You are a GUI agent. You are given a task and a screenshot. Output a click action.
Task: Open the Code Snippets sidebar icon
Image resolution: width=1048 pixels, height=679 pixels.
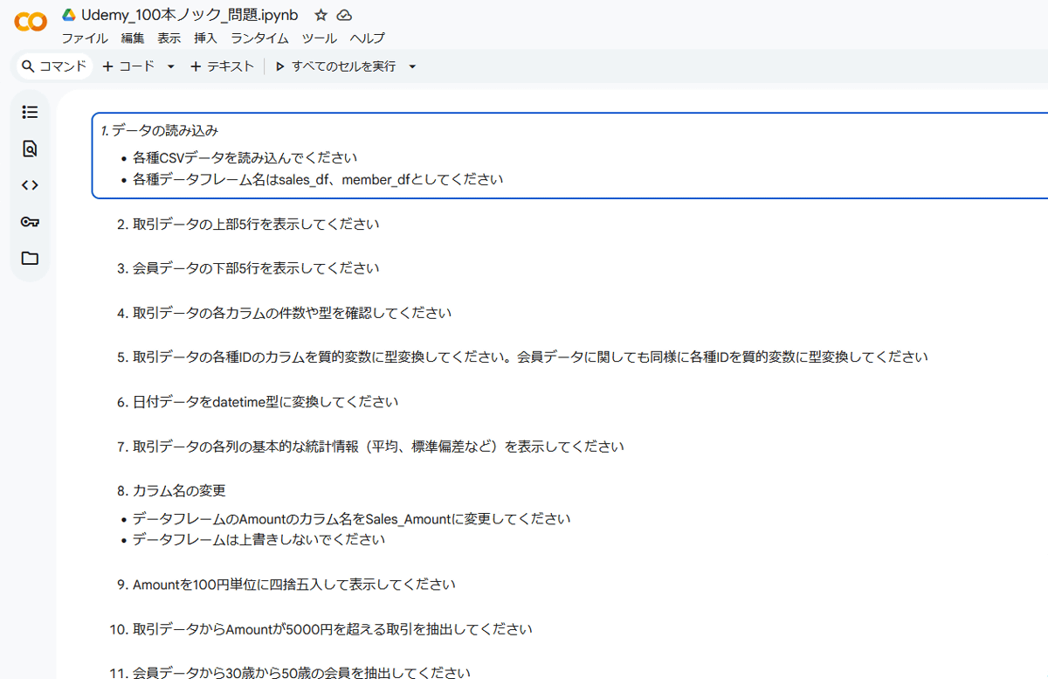tap(30, 185)
